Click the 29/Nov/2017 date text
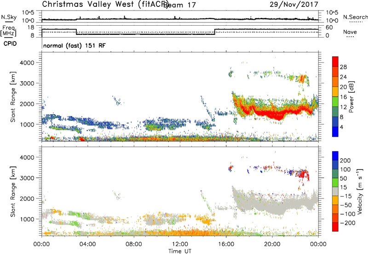The image size is (368, 254). pyautogui.click(x=294, y=4)
